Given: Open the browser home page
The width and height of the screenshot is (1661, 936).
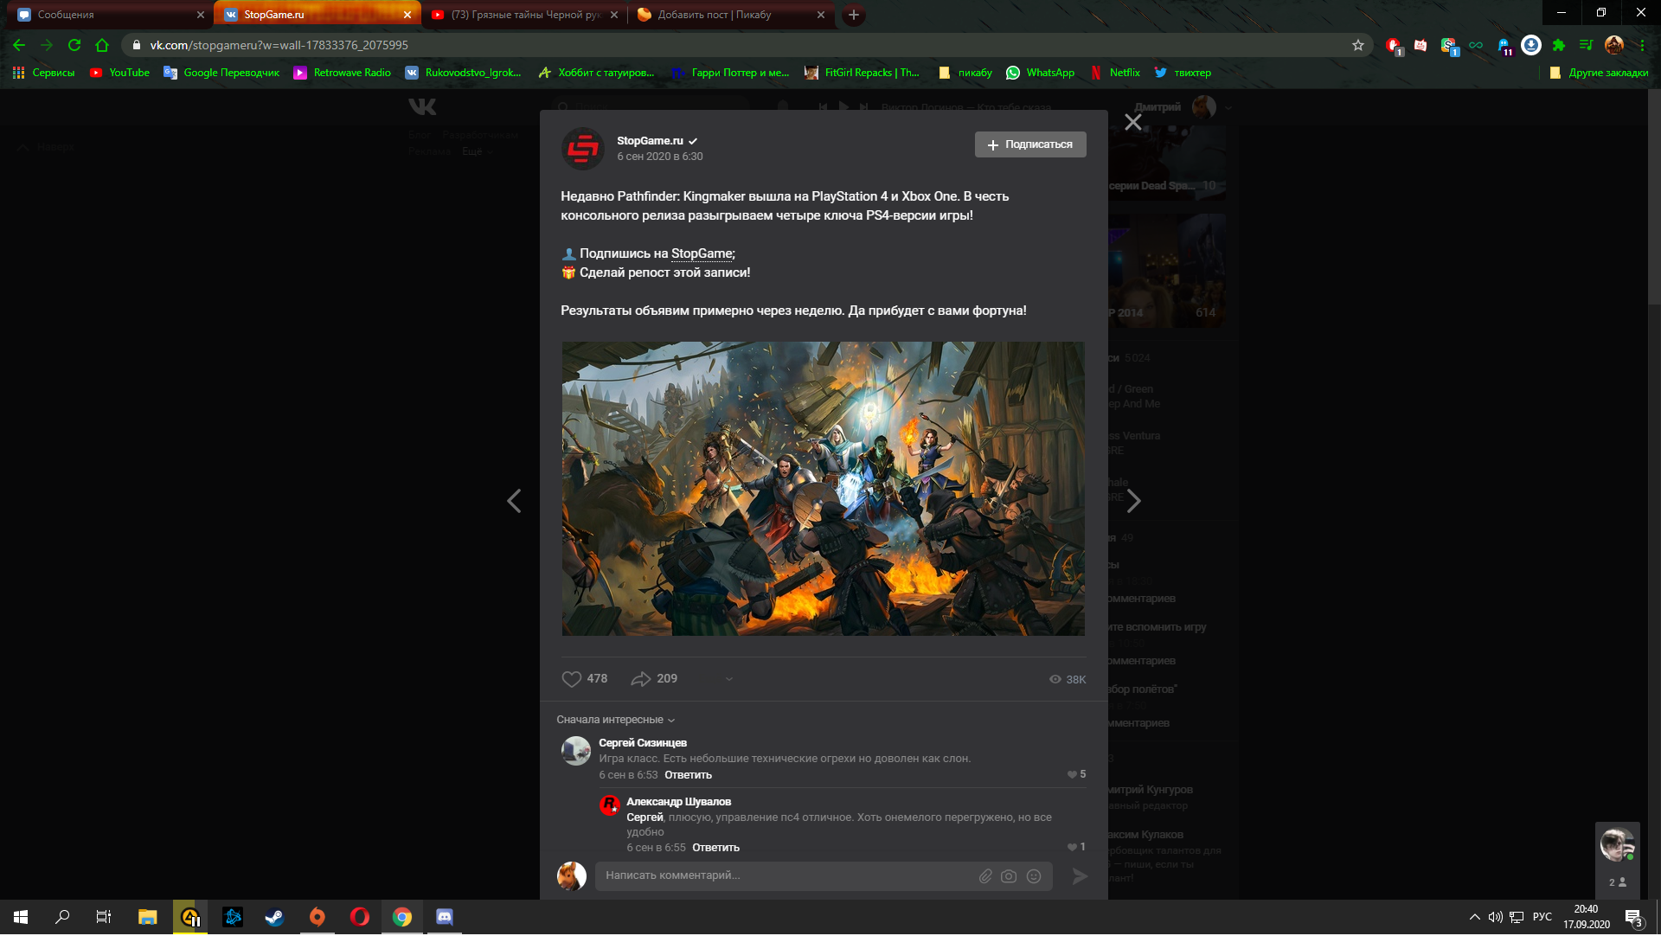Looking at the screenshot, I should (x=102, y=45).
